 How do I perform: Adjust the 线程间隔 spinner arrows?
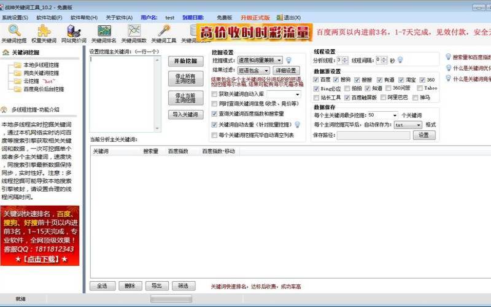[384, 60]
